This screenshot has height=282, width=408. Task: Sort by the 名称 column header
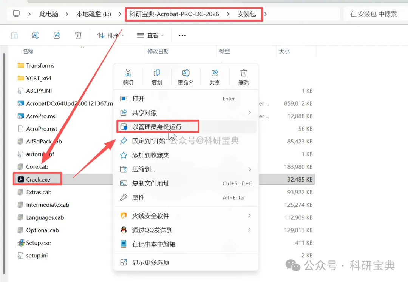point(28,51)
